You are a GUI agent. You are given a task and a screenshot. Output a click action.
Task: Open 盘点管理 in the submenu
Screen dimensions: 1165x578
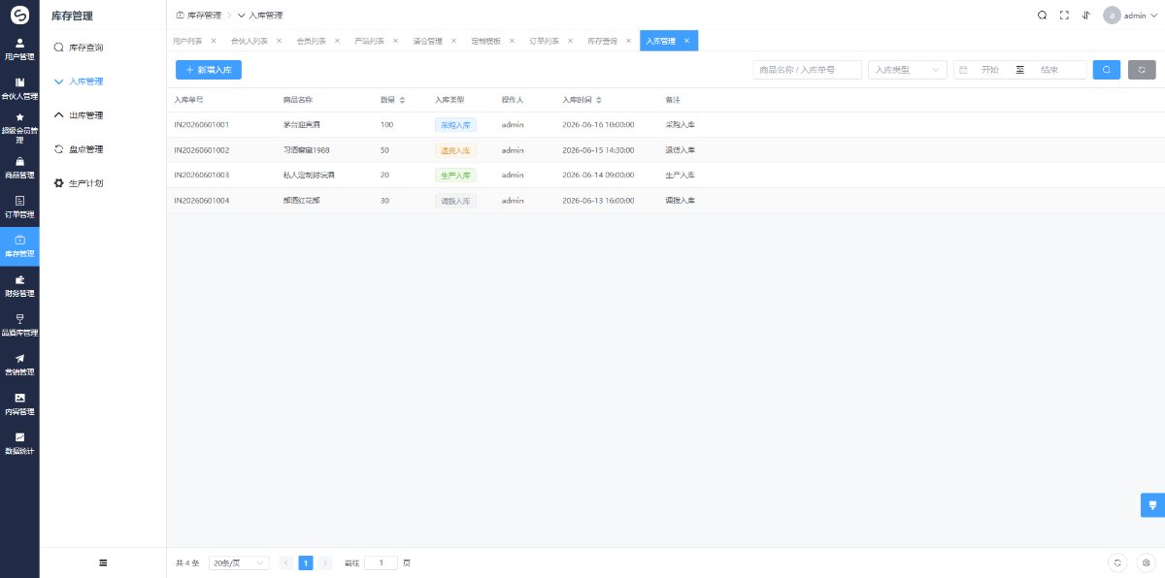click(x=103, y=149)
